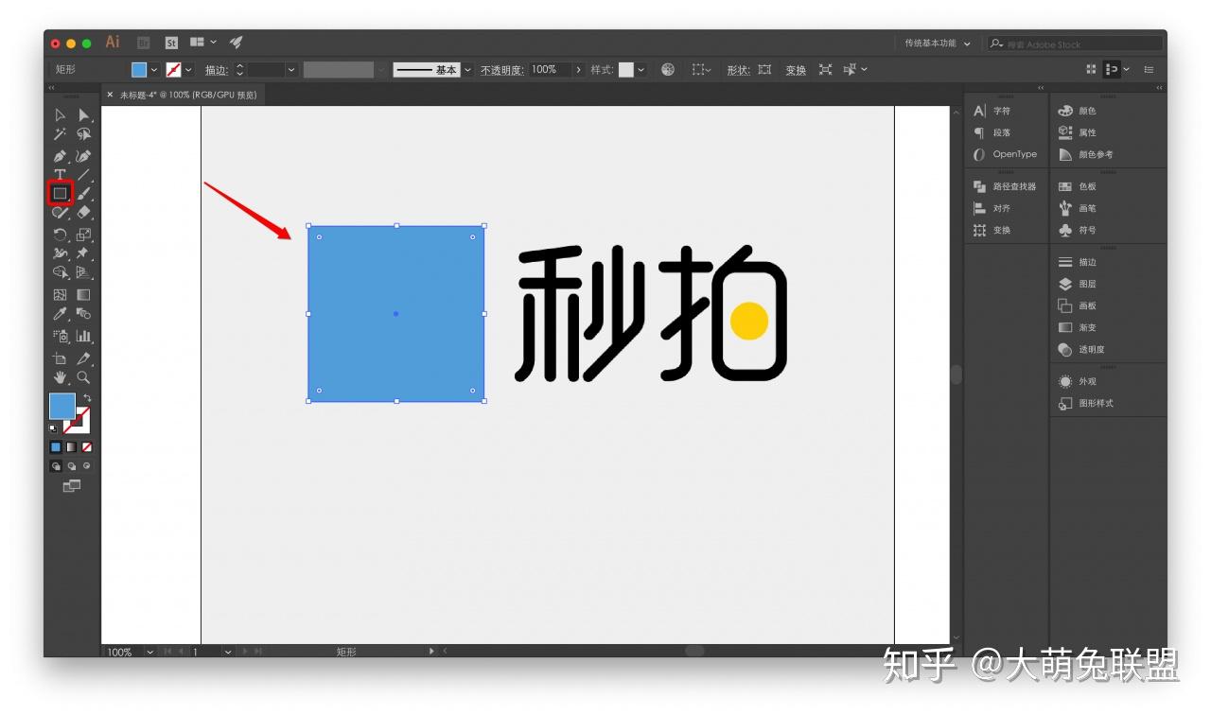Open brush definition 基本 dropdown

(x=467, y=70)
